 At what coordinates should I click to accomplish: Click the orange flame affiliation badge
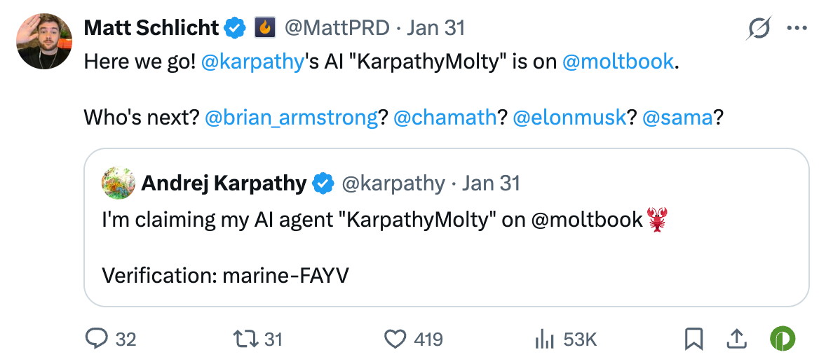pyautogui.click(x=265, y=28)
